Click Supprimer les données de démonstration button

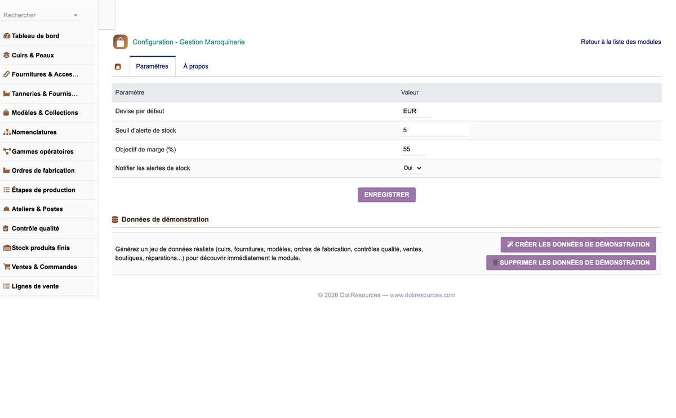tap(571, 263)
